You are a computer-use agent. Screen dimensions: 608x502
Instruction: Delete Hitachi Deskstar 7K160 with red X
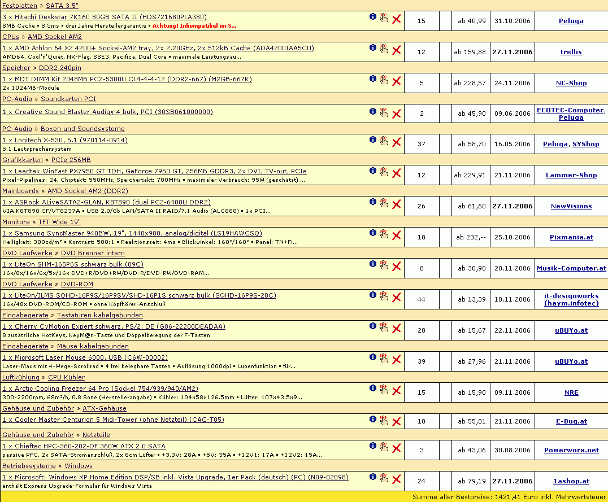coord(396,19)
